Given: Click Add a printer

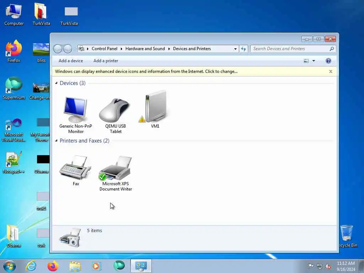Looking at the screenshot, I should pos(106,61).
